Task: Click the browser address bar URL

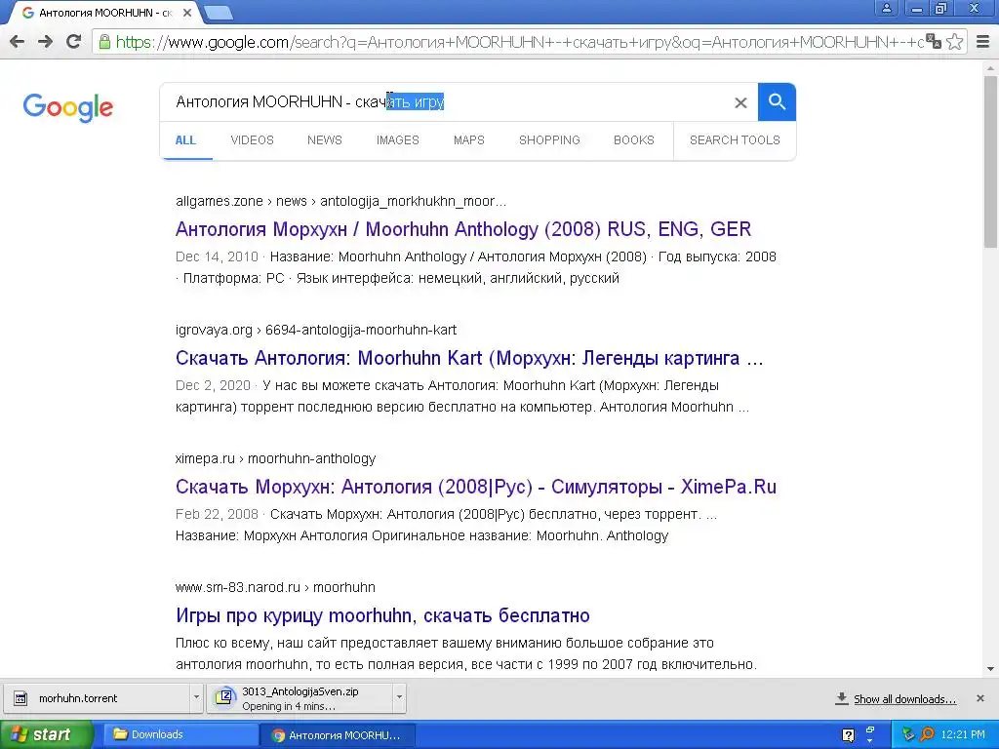Action: (x=519, y=42)
